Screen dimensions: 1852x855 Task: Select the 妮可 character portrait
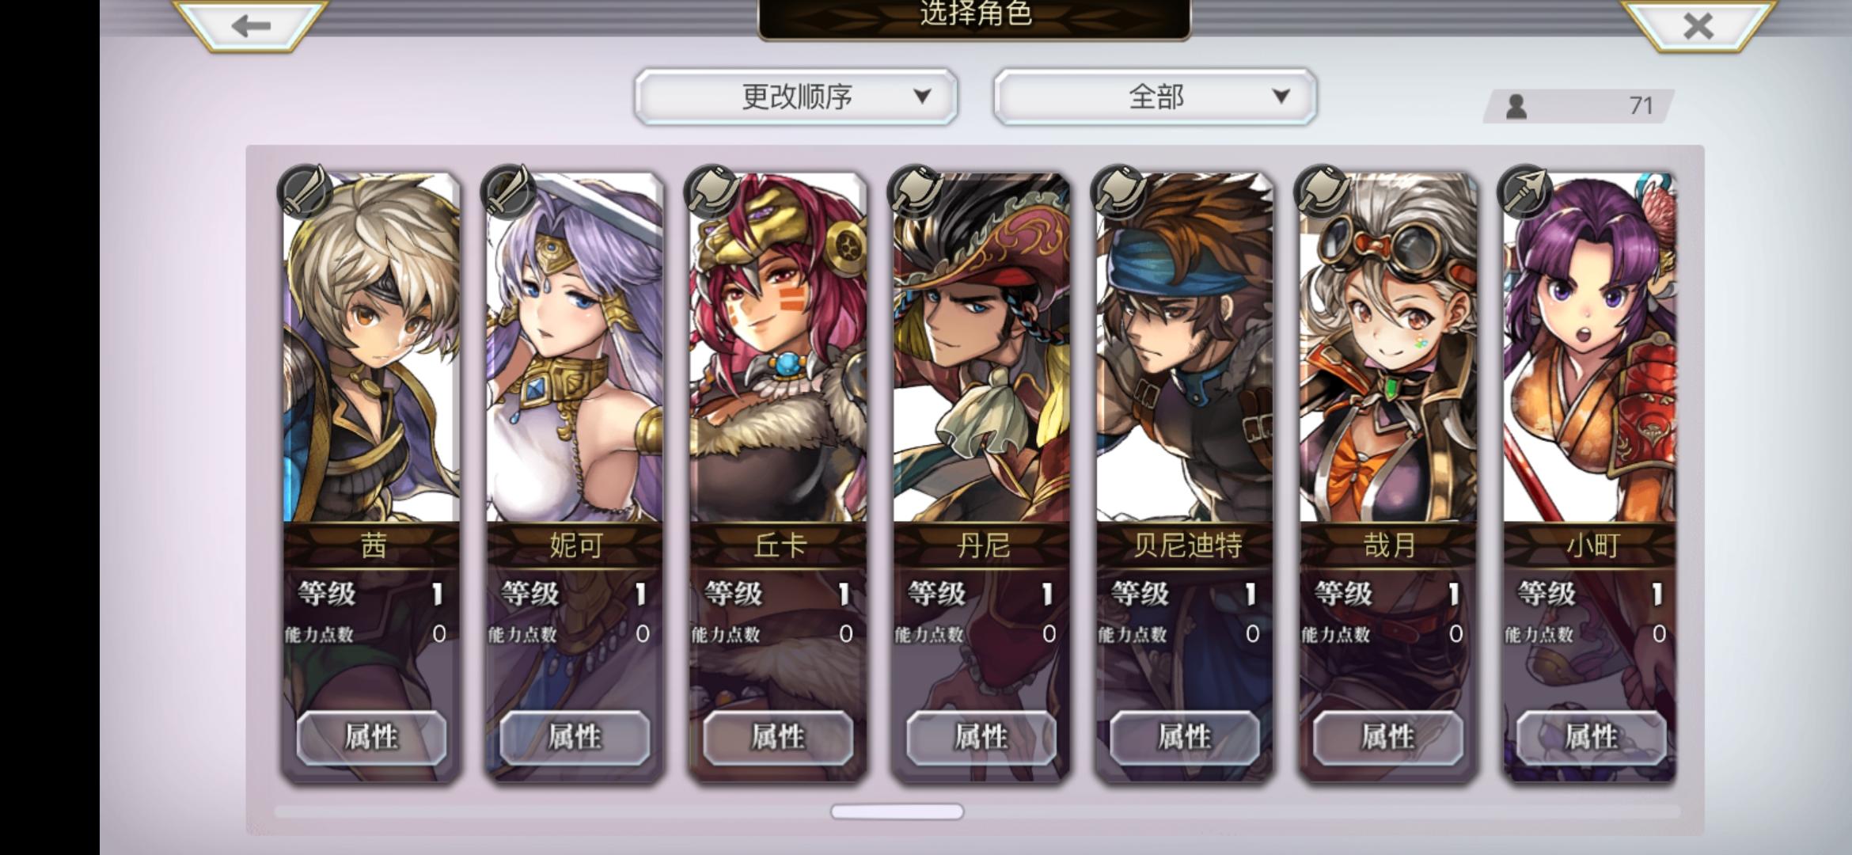pyautogui.click(x=575, y=347)
